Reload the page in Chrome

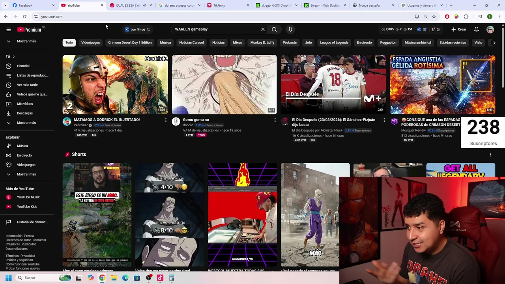pos(24,17)
